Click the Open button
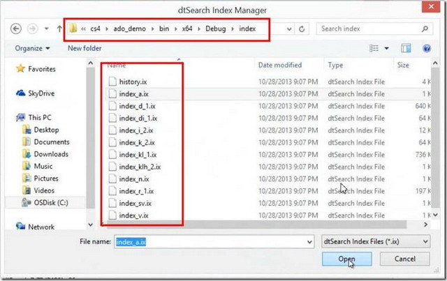The height and width of the screenshot is (281, 447). click(x=346, y=259)
